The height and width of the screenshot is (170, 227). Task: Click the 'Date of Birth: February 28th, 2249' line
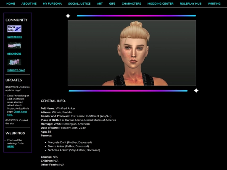63,128
